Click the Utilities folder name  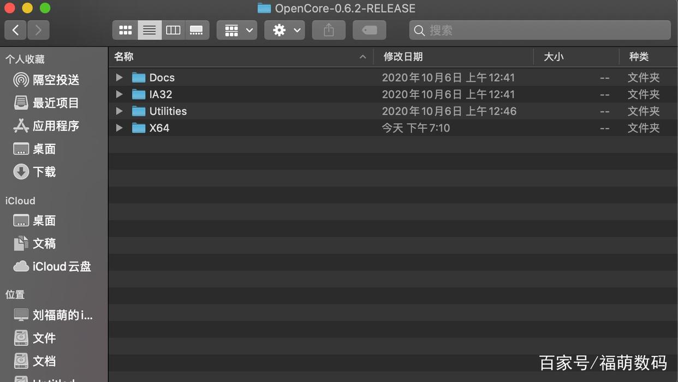[168, 111]
